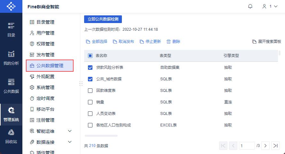285x154 pixels.
Task: Open the 目录 section in the sidebar
Action: (11, 30)
